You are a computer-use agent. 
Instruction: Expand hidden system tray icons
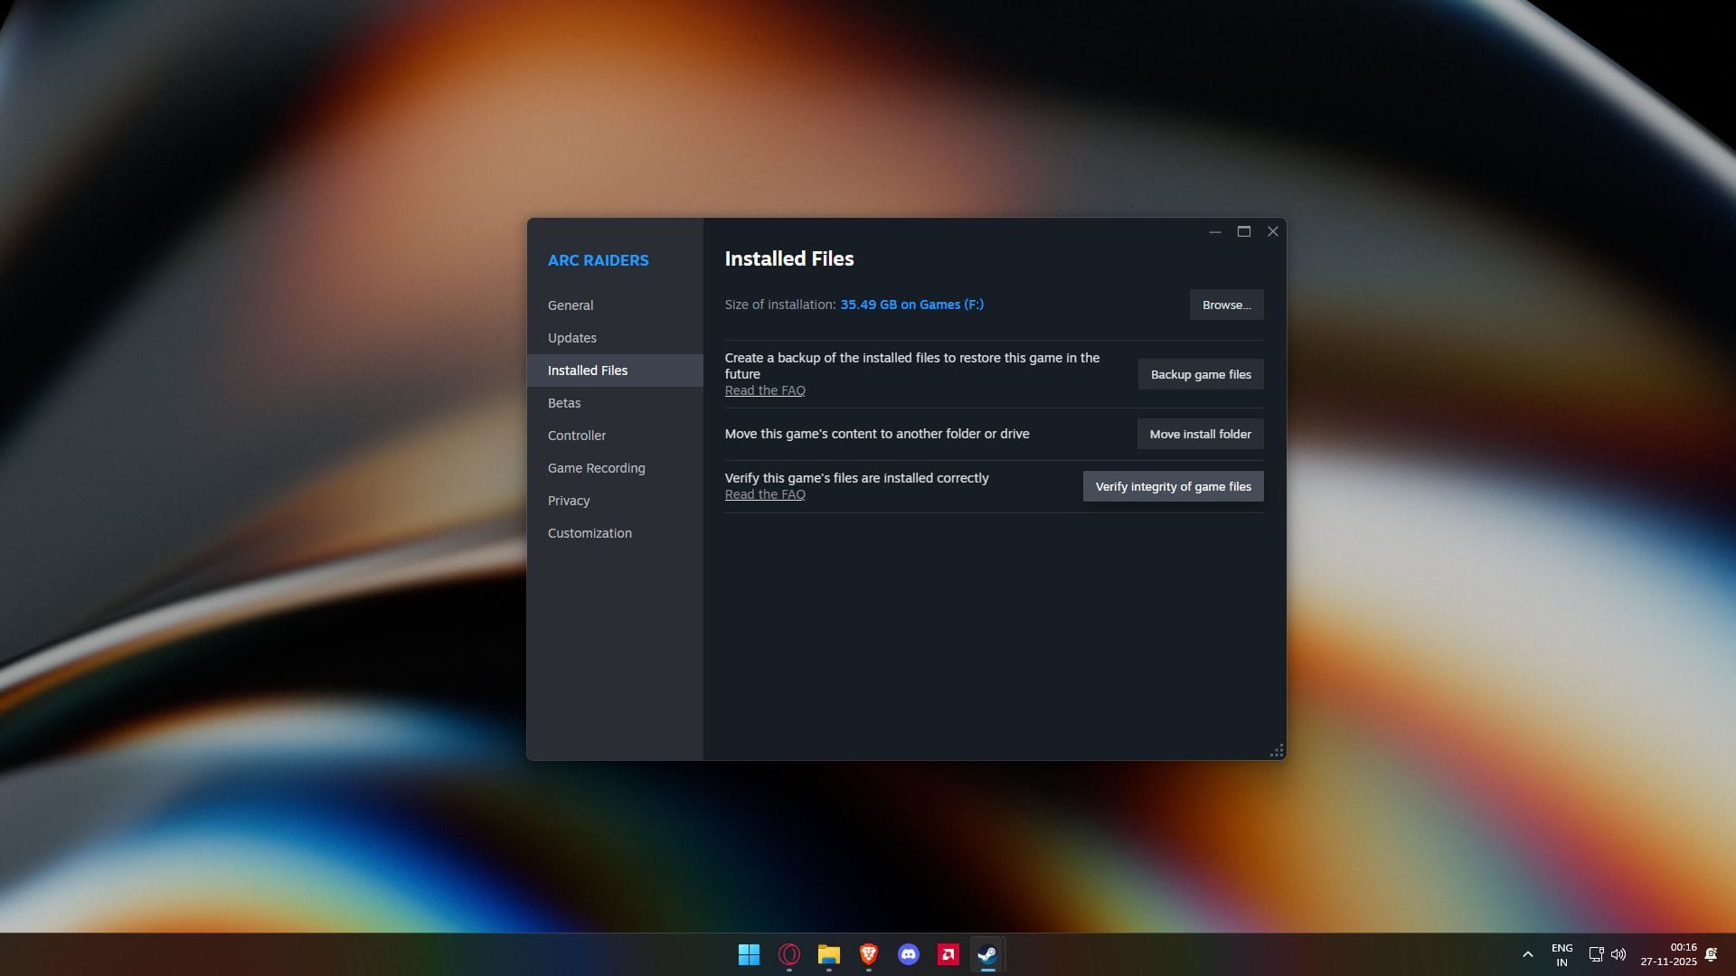point(1528,953)
